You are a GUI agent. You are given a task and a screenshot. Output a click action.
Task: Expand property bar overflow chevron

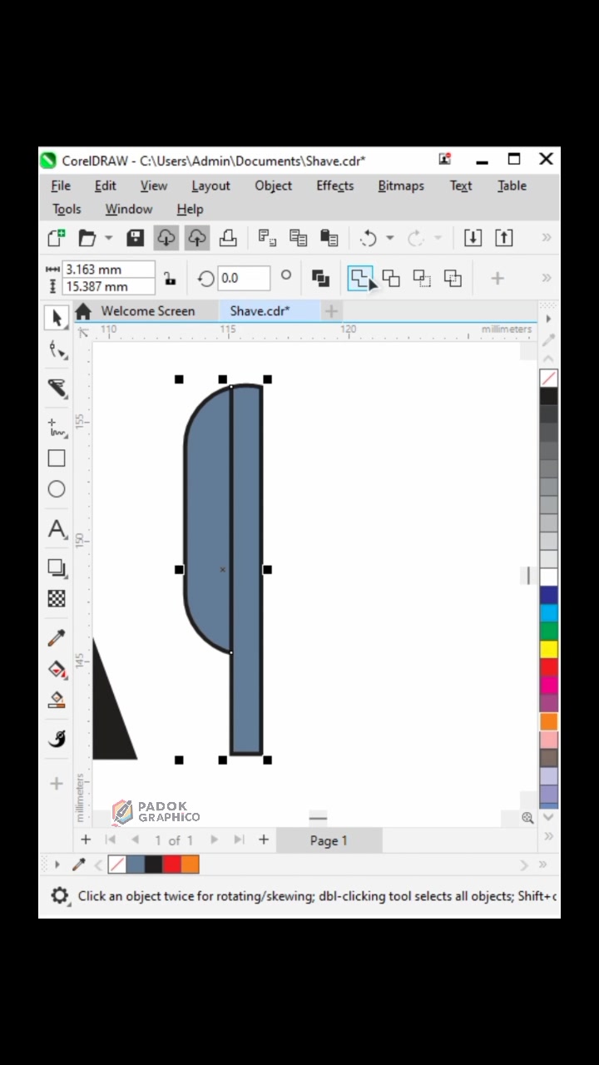(x=547, y=278)
